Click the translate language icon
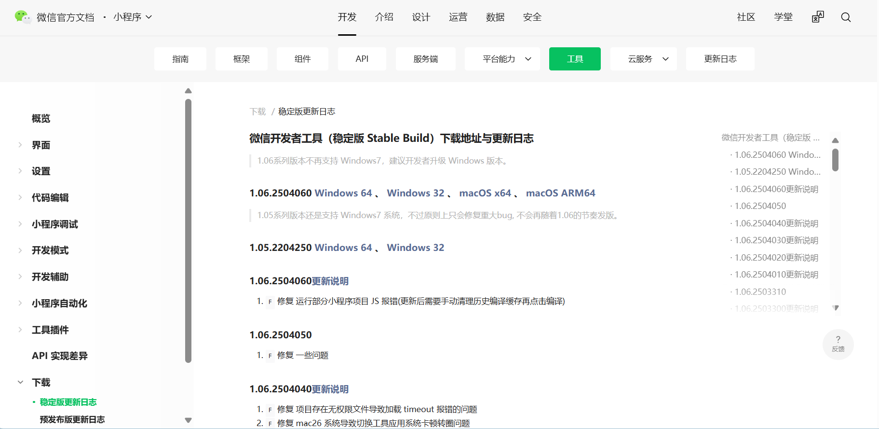This screenshot has width=879, height=429. pyautogui.click(x=818, y=17)
